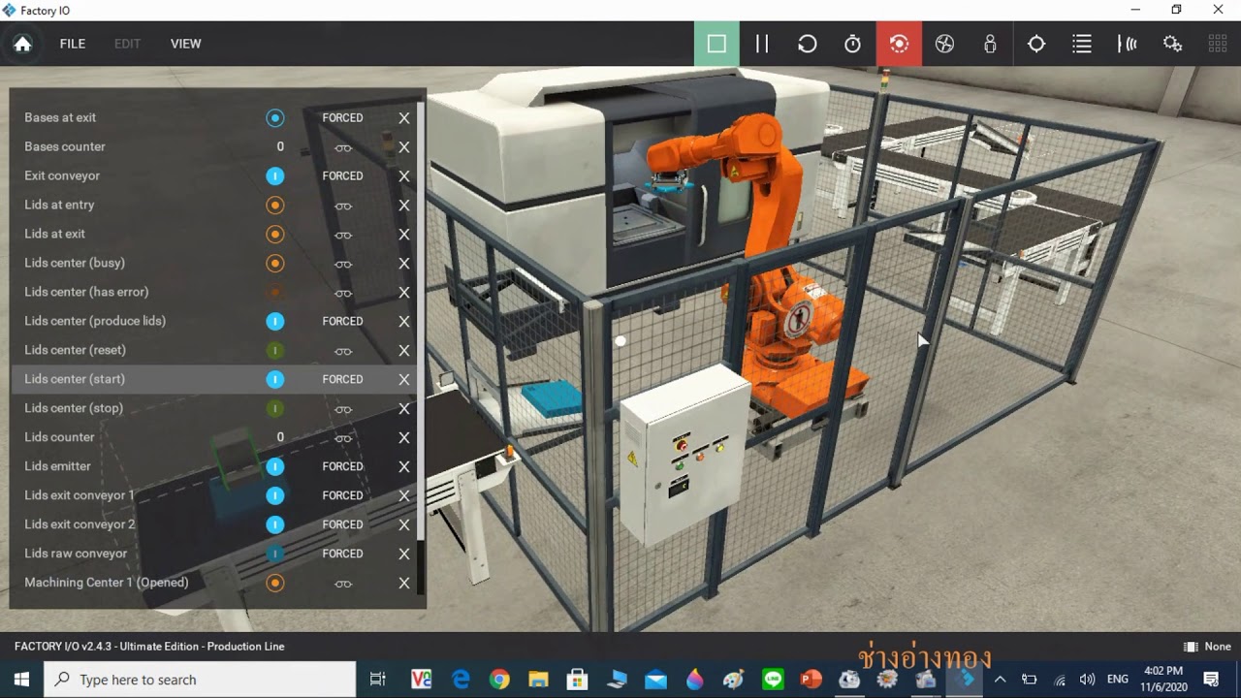The height and width of the screenshot is (698, 1241).
Task: Select the fly camera icon
Action: (x=944, y=44)
